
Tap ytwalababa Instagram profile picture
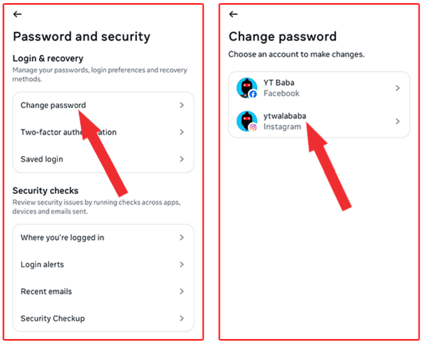coord(247,121)
